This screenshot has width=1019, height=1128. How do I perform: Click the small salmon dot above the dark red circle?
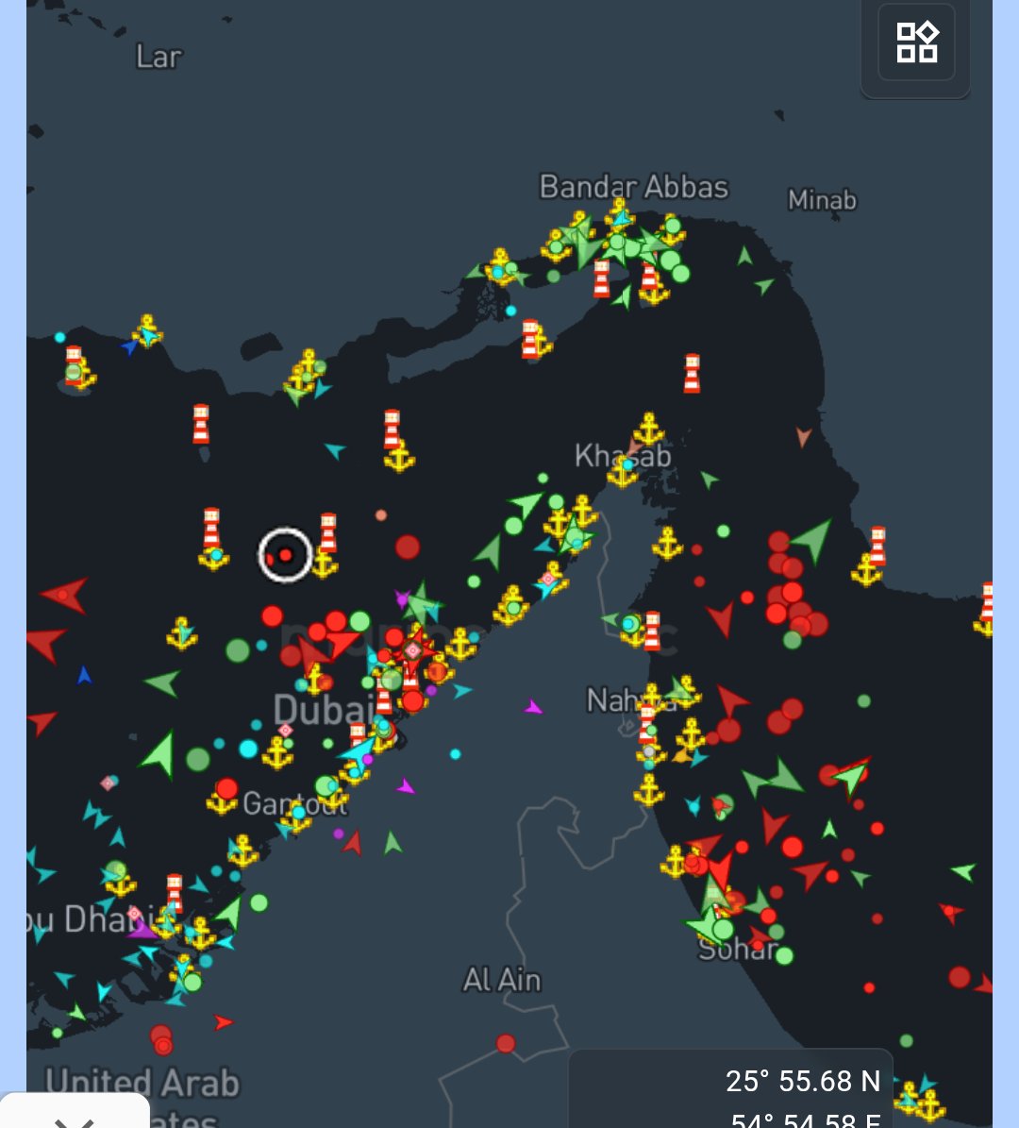381,515
